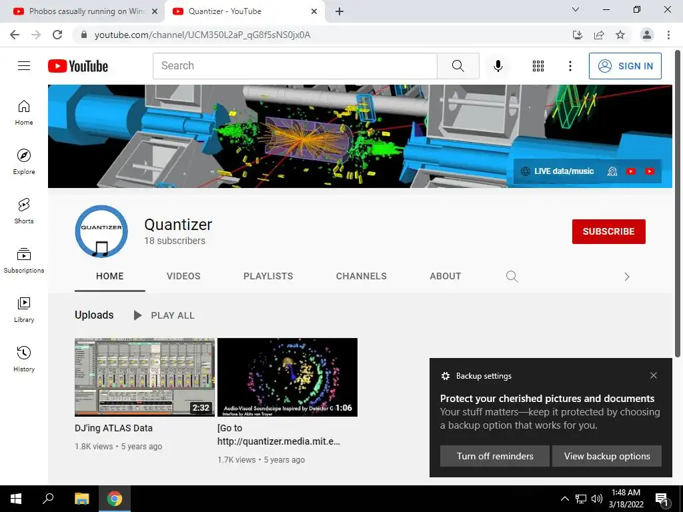This screenshot has width=683, height=512.
Task: Click the browser address bar URL
Action: [x=202, y=35]
